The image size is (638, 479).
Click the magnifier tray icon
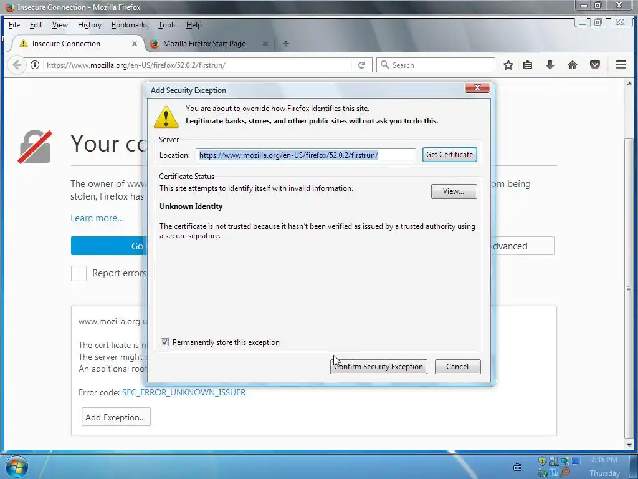(x=565, y=473)
